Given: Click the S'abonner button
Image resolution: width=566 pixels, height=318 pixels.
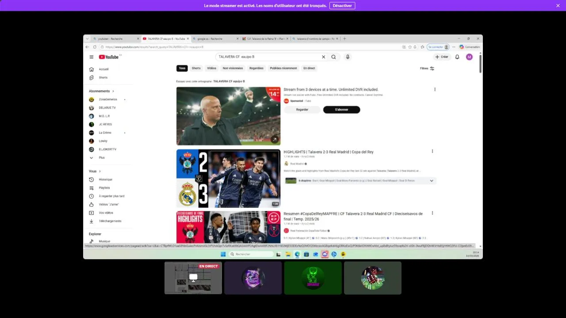Looking at the screenshot, I should click(x=341, y=110).
